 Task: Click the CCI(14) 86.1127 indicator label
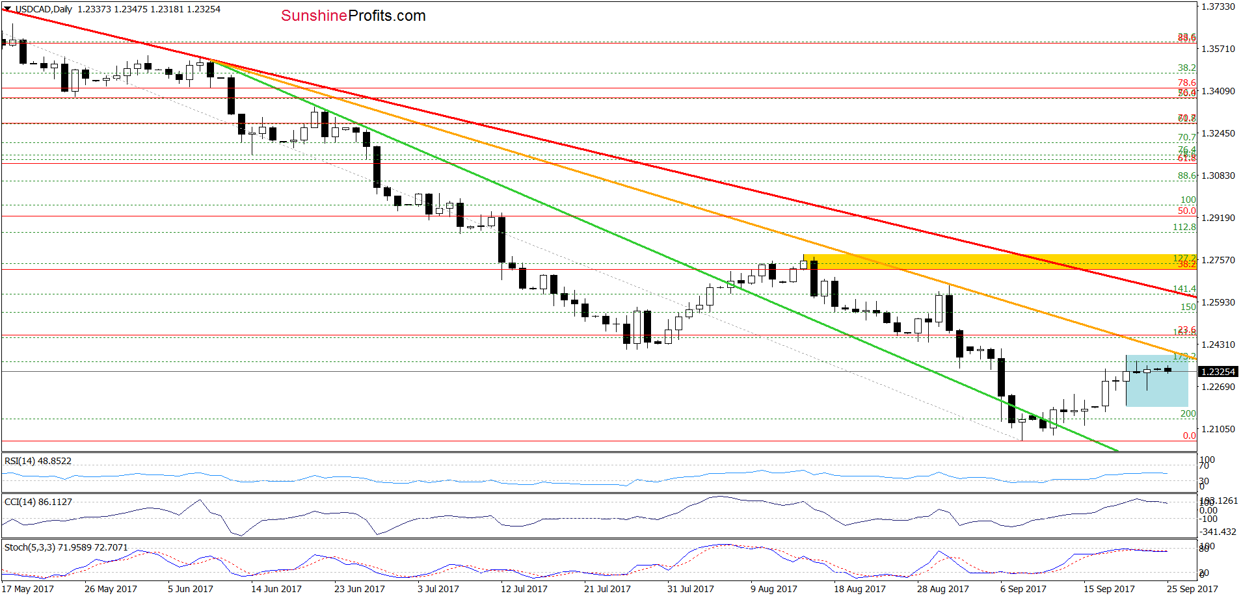38,502
